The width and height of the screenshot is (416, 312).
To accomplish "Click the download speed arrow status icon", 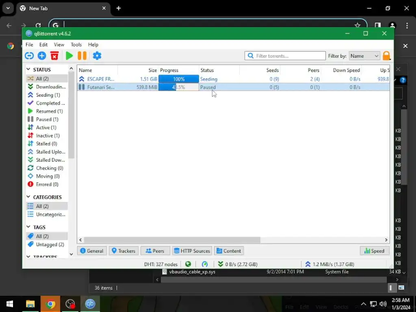I will click(220, 264).
